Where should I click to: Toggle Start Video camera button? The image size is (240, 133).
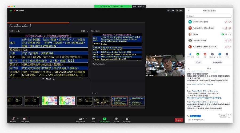(x=25, y=119)
